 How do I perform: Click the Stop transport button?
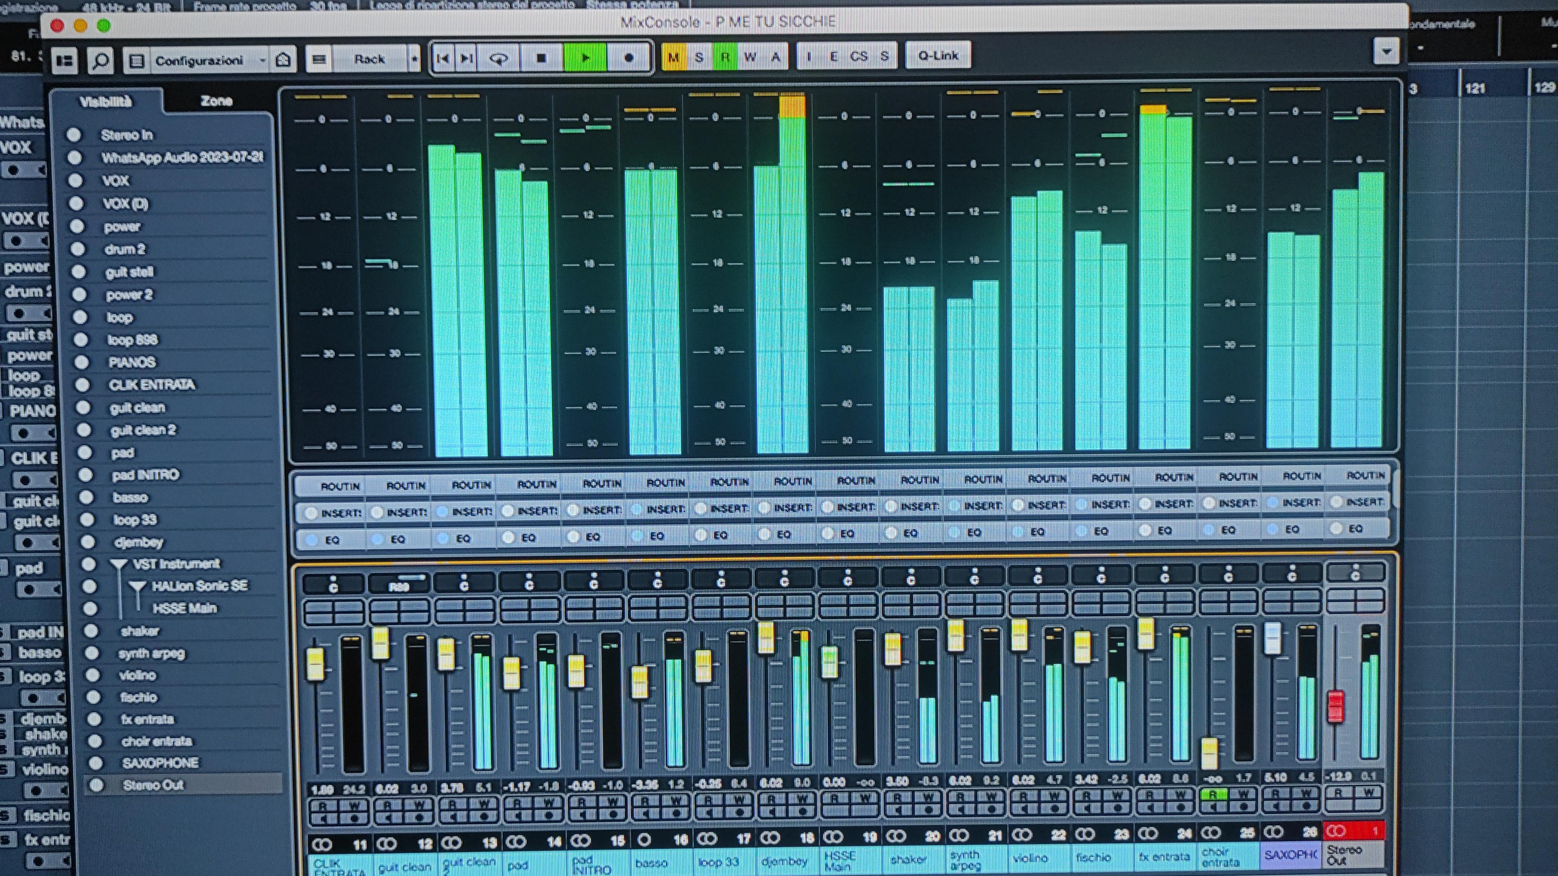pyautogui.click(x=541, y=59)
